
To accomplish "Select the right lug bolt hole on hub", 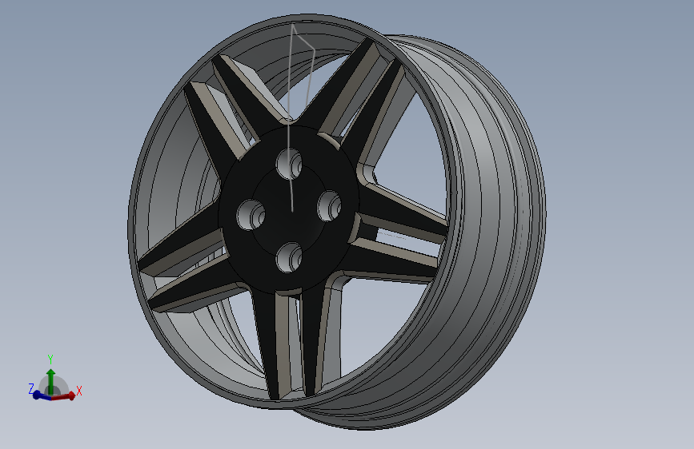I will pos(330,206).
